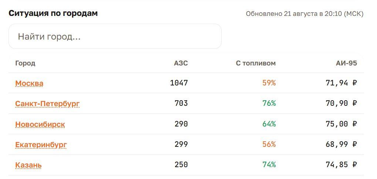Open the Москва city link
The width and height of the screenshot is (377, 179).
point(29,83)
